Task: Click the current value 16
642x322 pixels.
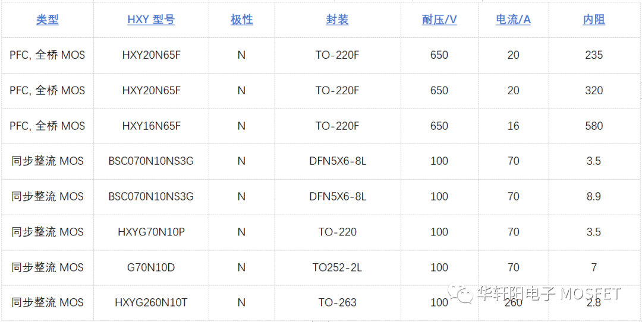Action: 513,126
